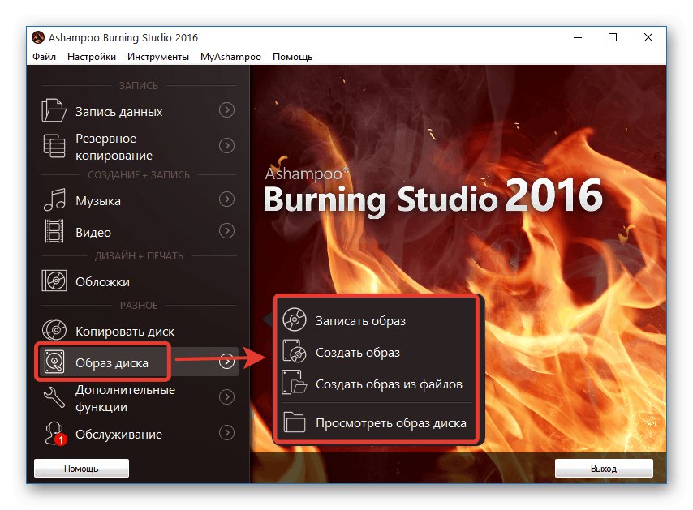Expand Дополнительные функции submenu arrow
The height and width of the screenshot is (510, 693).
(226, 397)
